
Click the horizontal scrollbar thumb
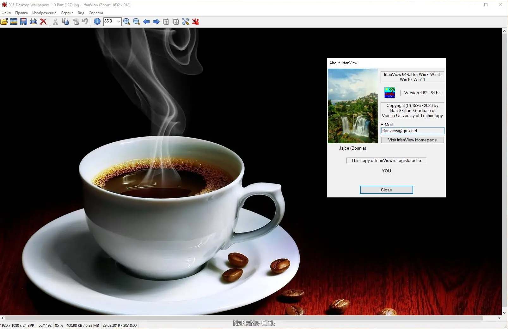(244, 318)
